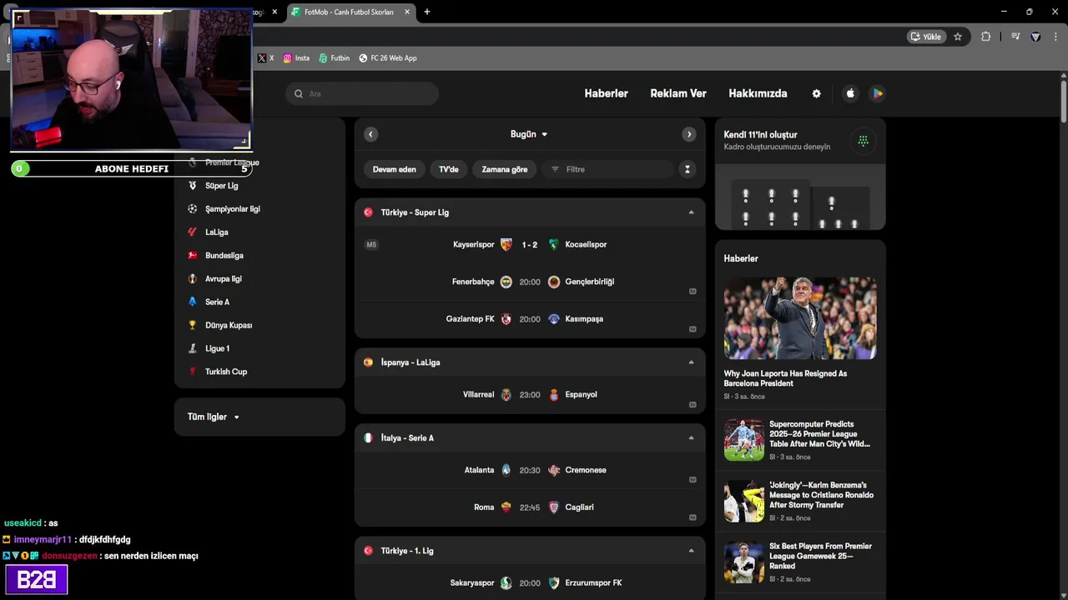Open Insta bookmark
The height and width of the screenshot is (600, 1068).
click(296, 58)
